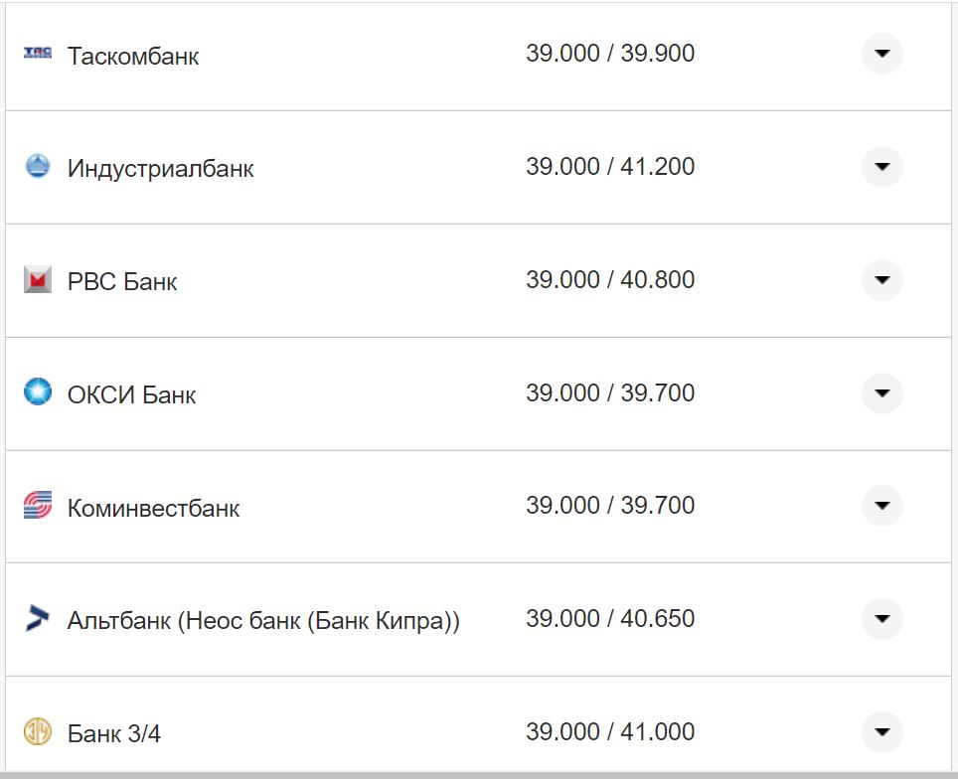Click the Банк 3/4 logo icon

click(37, 731)
